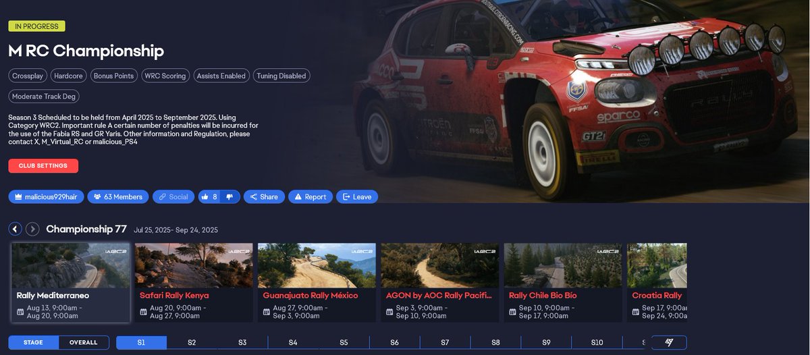Screen dimensions: 810x355
Task: Click the power stage icon button
Action: click(669, 343)
